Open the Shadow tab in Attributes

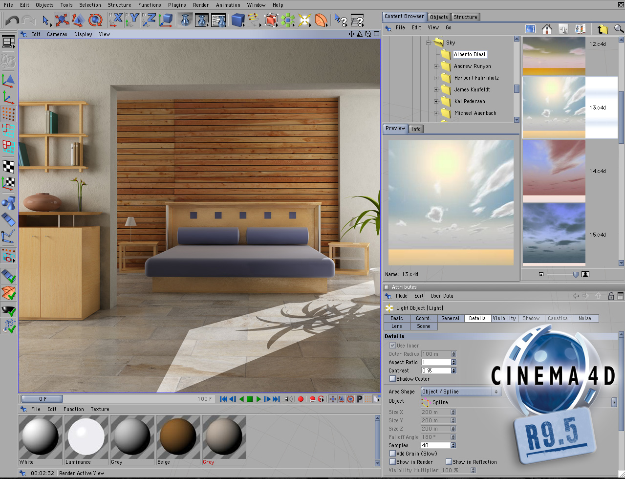pos(531,318)
